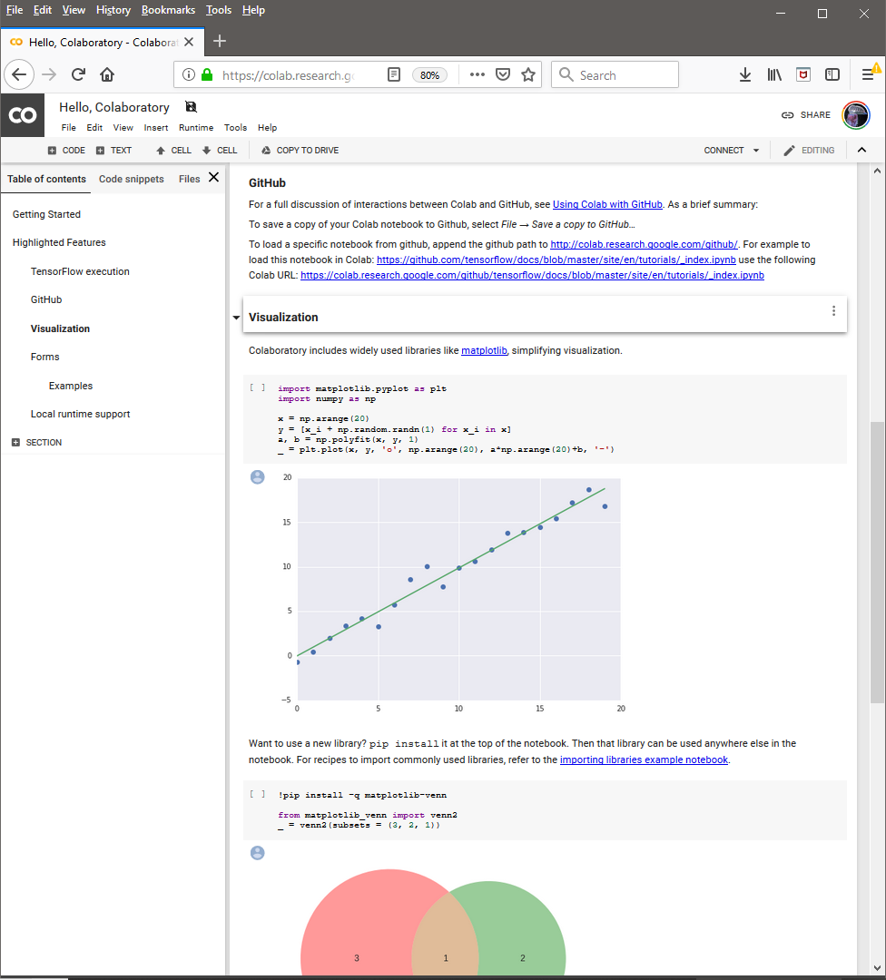The width and height of the screenshot is (886, 980).
Task: Switch to the Code snippets tab
Action: coord(132,179)
